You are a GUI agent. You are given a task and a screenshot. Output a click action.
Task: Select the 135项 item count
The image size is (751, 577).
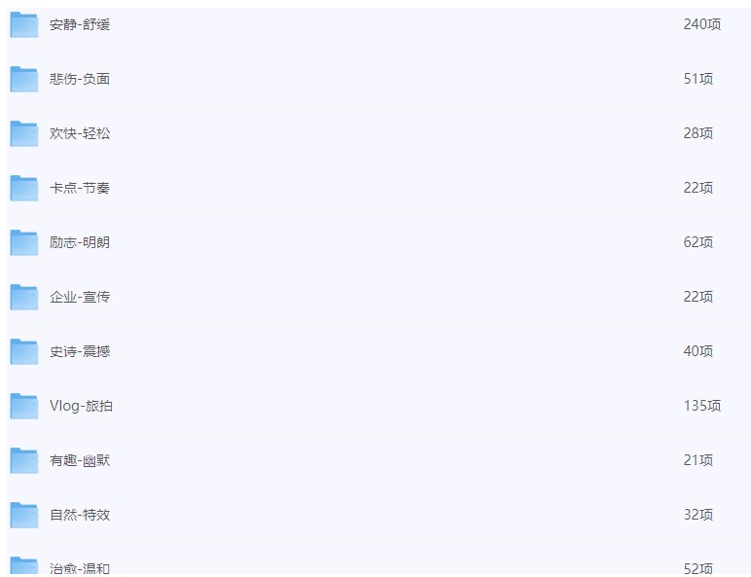click(x=702, y=406)
